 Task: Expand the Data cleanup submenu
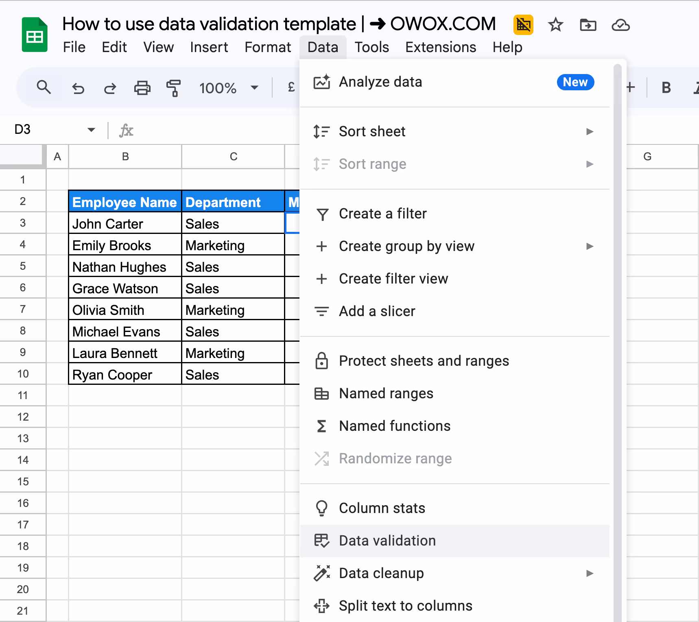(x=590, y=573)
